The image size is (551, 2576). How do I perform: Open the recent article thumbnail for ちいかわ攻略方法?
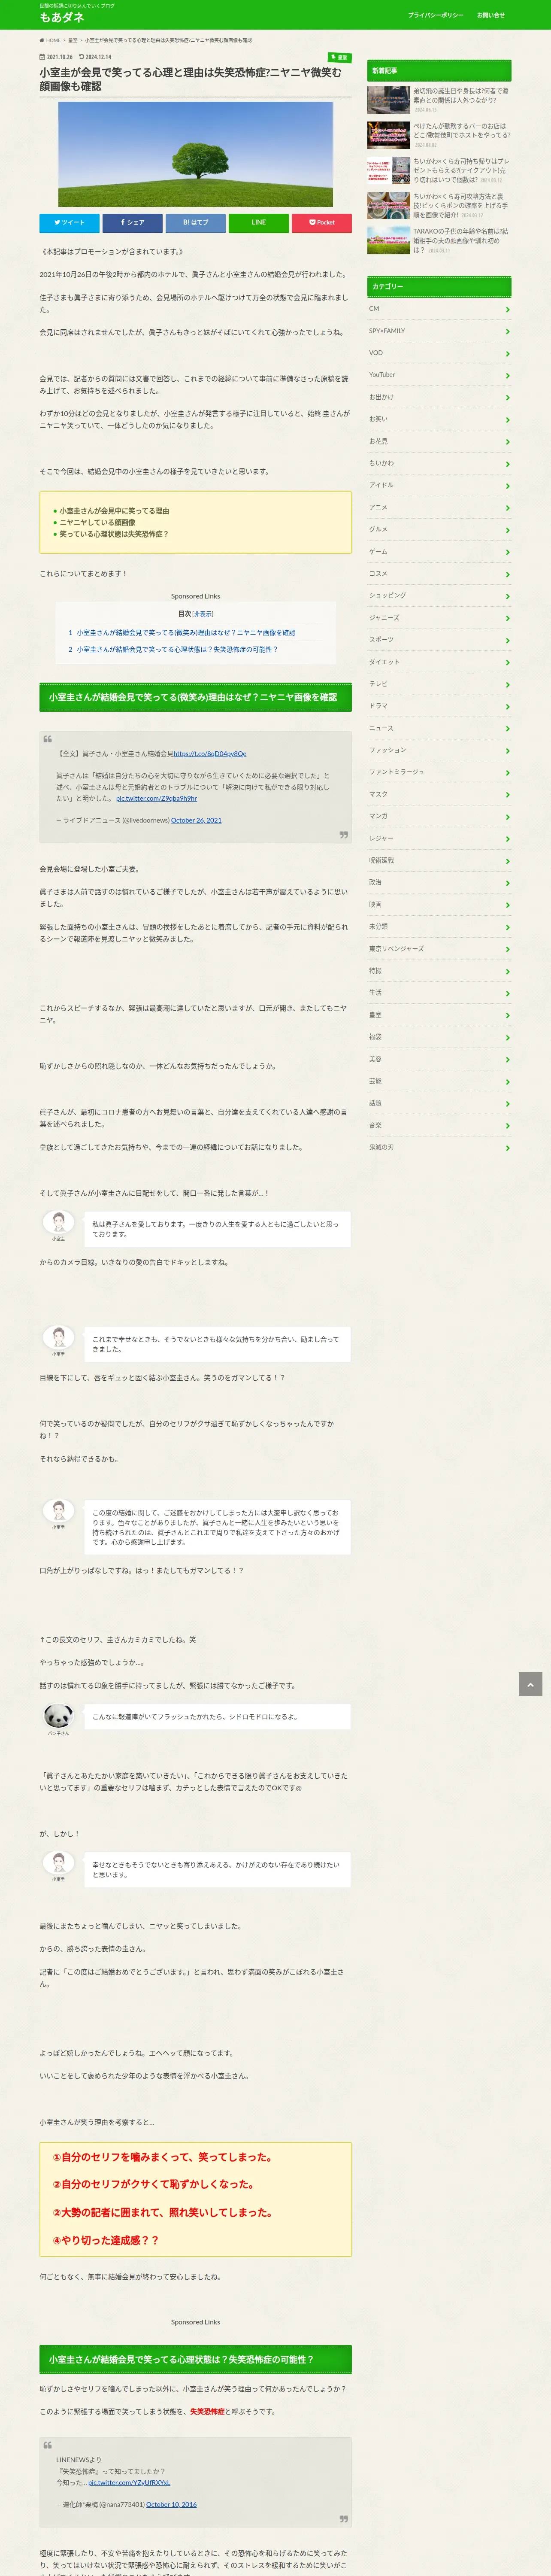pos(388,205)
